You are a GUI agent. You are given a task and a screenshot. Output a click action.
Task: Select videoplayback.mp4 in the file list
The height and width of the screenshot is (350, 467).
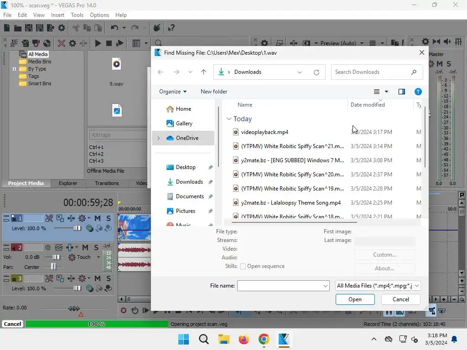tap(265, 132)
